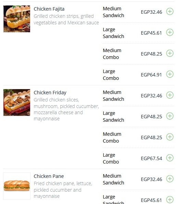Add Chicken Fajita Large Combo EGP64.91
This screenshot has width=176, height=204.
(x=170, y=74)
